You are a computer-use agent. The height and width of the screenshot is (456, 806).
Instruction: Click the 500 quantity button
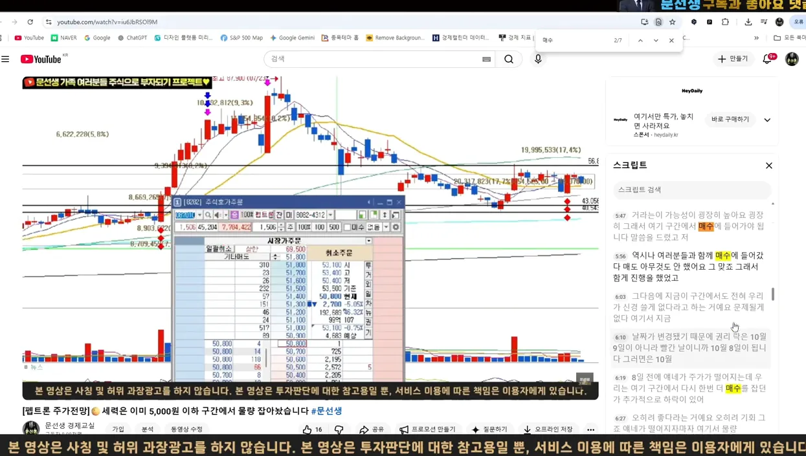334,228
